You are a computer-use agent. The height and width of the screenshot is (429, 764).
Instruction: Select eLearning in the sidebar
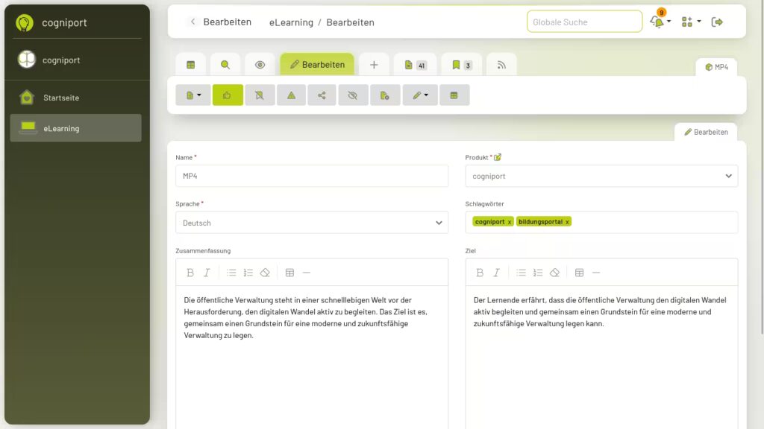[76, 128]
